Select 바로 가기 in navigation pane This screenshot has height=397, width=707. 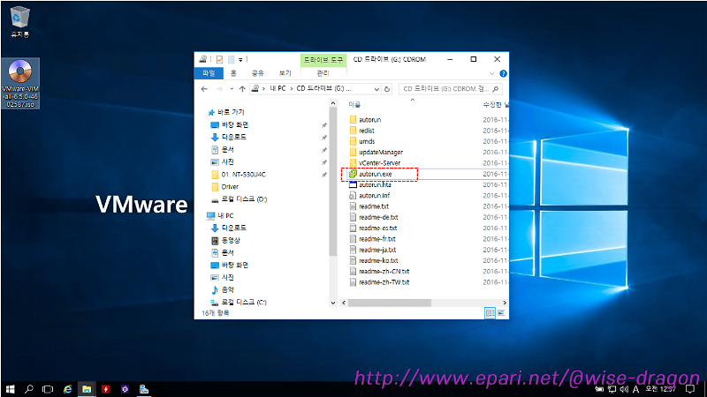pos(231,112)
